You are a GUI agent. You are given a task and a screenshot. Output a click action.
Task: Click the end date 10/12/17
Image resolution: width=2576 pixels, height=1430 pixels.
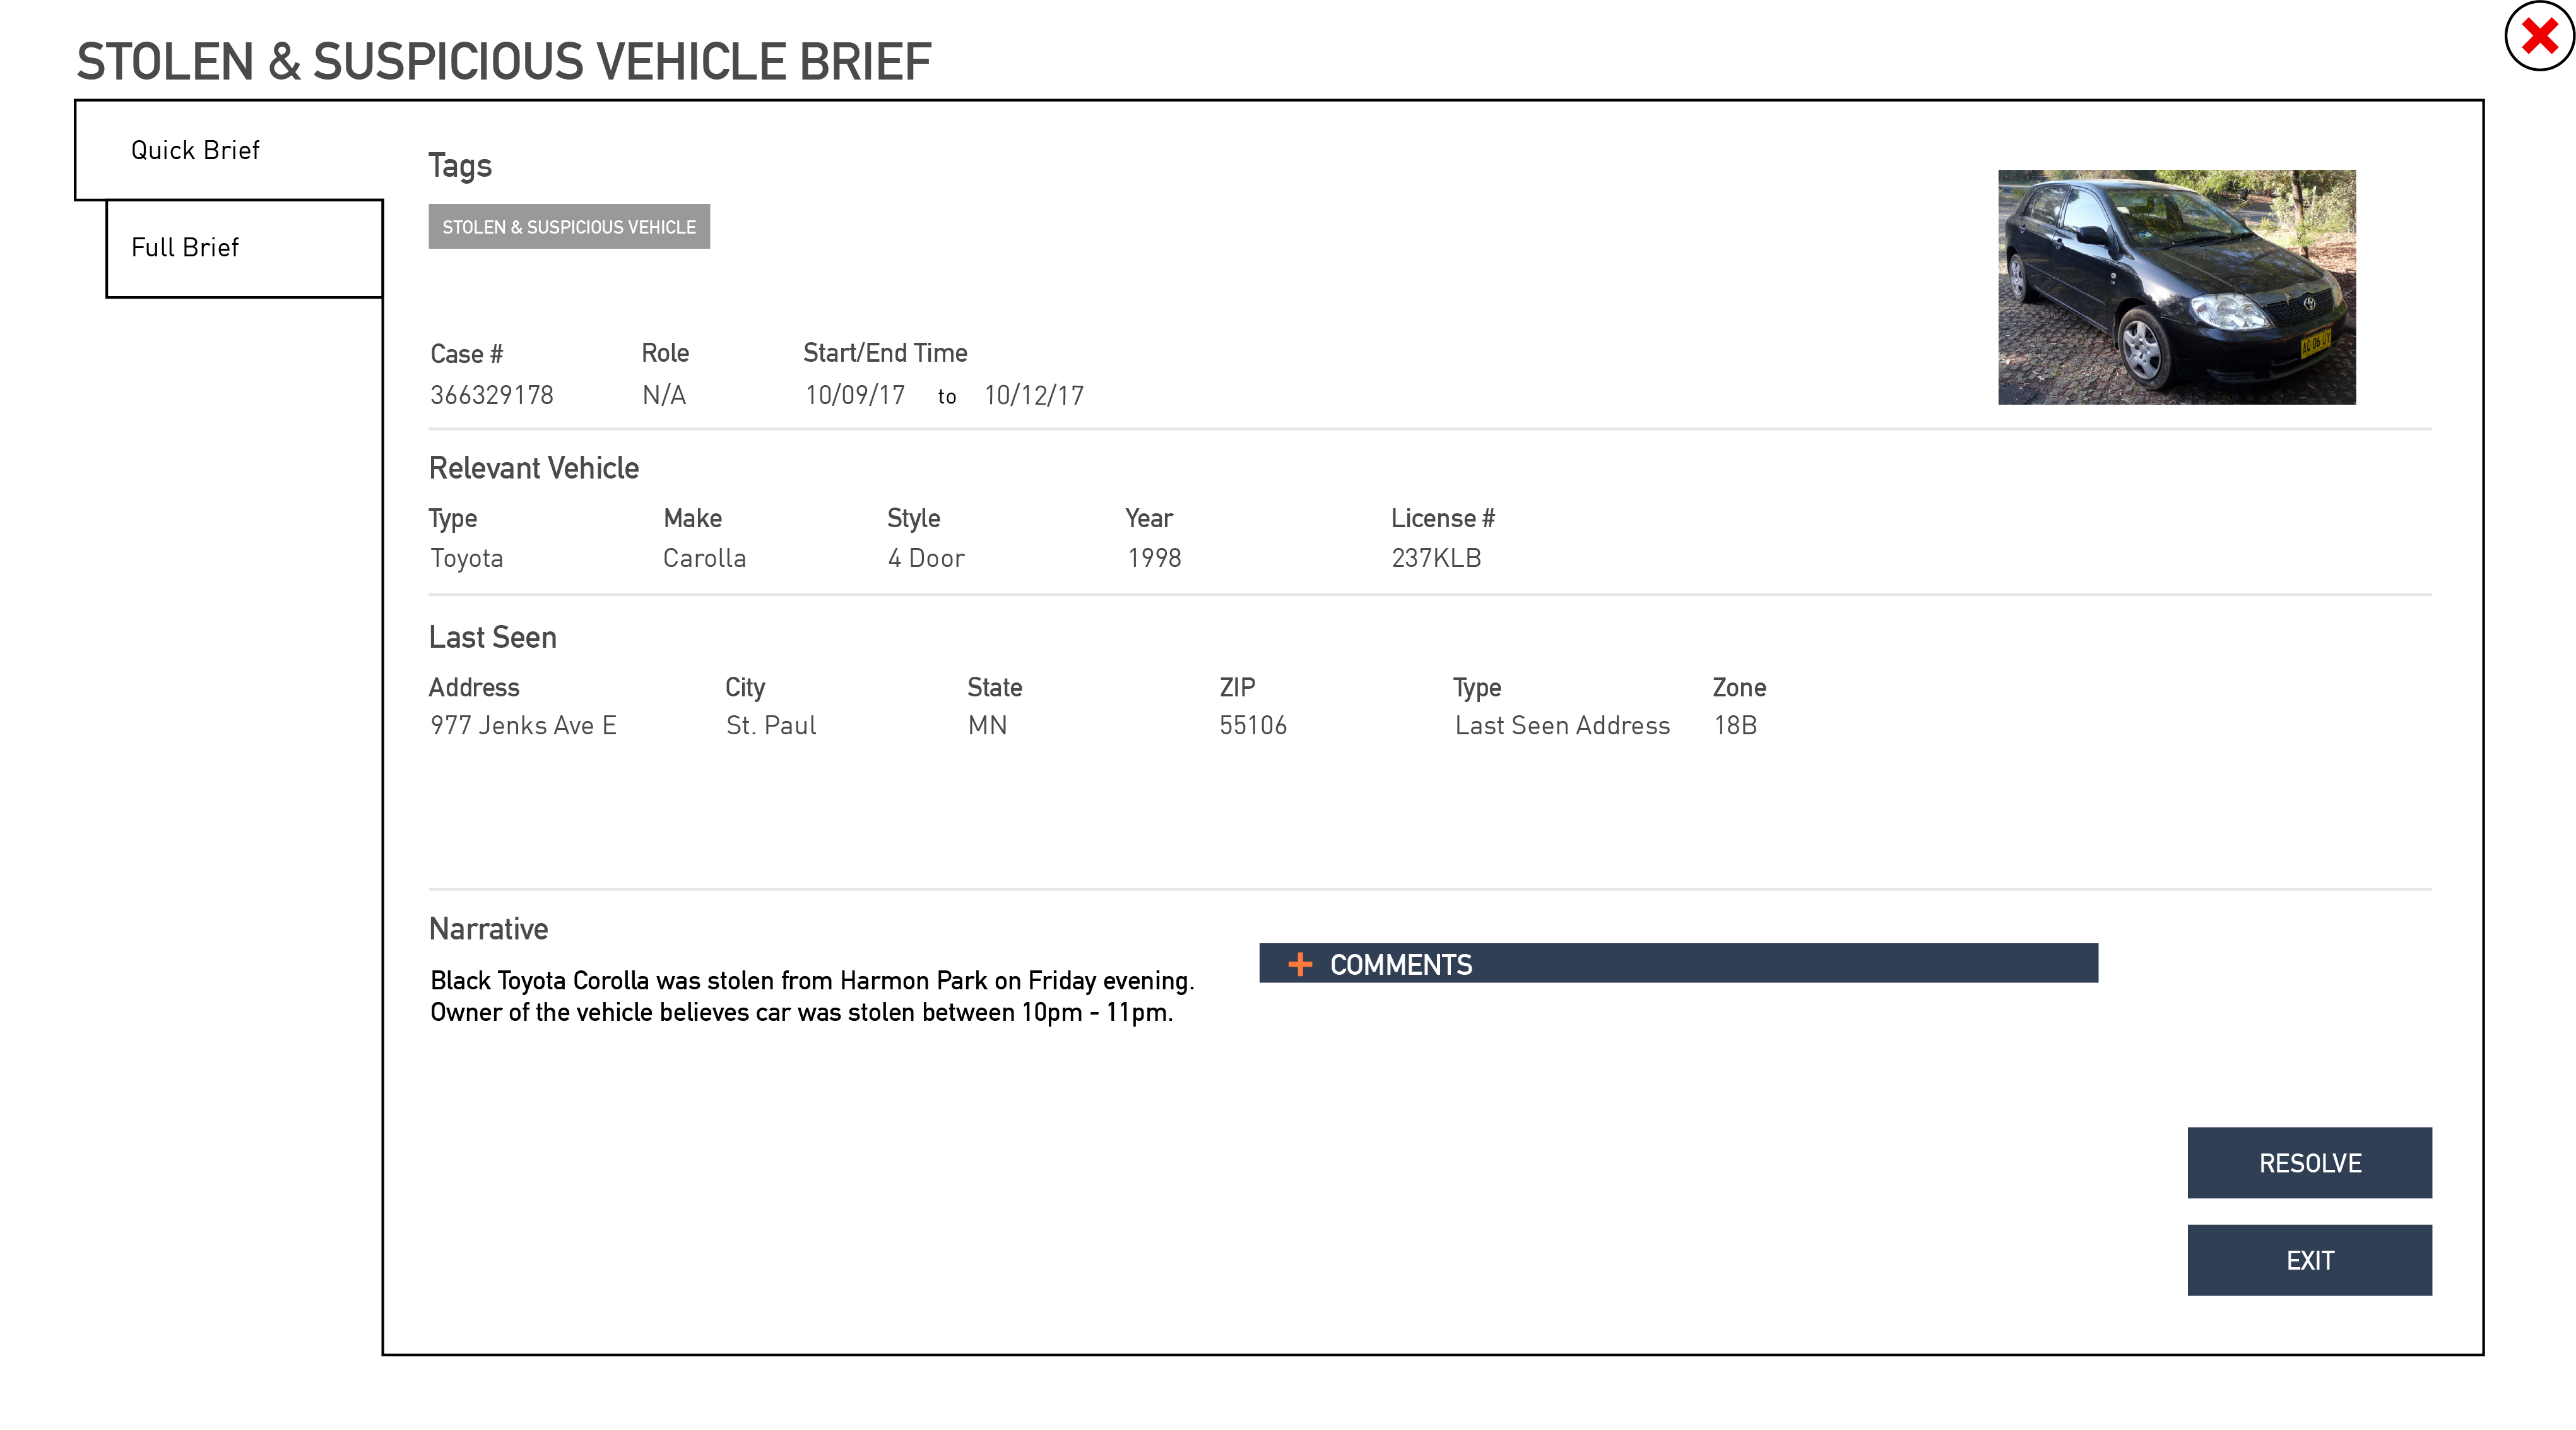click(1034, 395)
